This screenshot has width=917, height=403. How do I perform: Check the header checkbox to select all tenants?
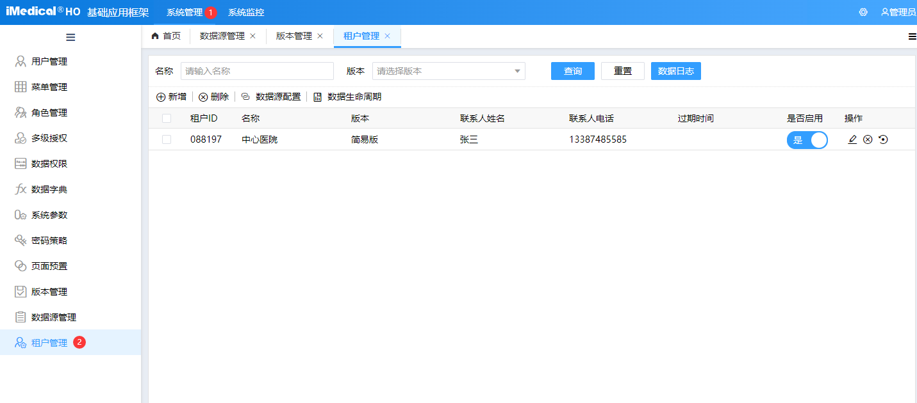[x=166, y=118]
